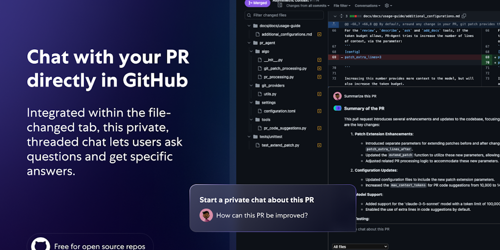Viewport: 500px width, 250px height.
Task: Select git_patch_processing.py in the file tree
Action: pyautogui.click(x=285, y=68)
